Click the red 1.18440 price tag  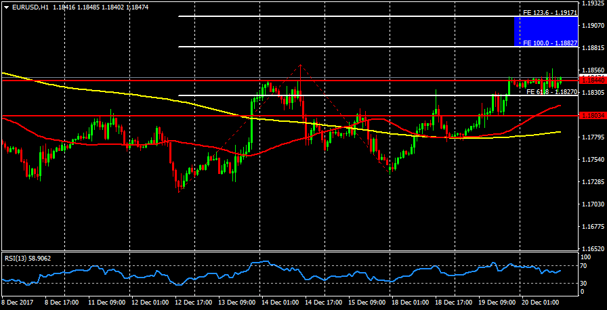point(593,80)
